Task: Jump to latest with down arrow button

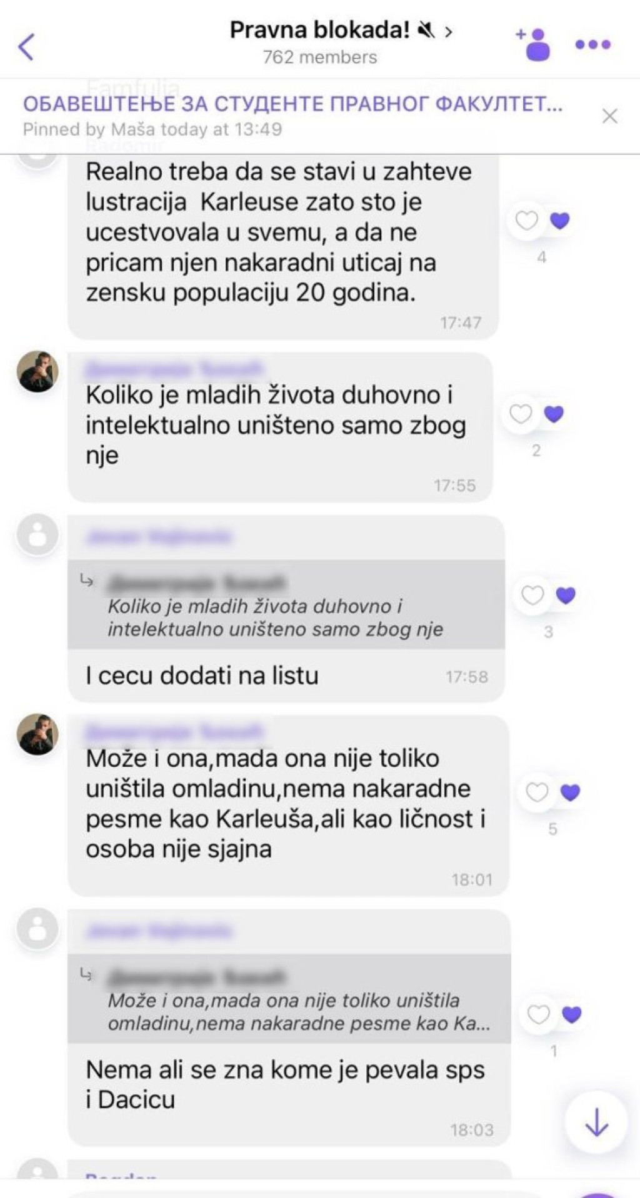Action: pos(596,1121)
